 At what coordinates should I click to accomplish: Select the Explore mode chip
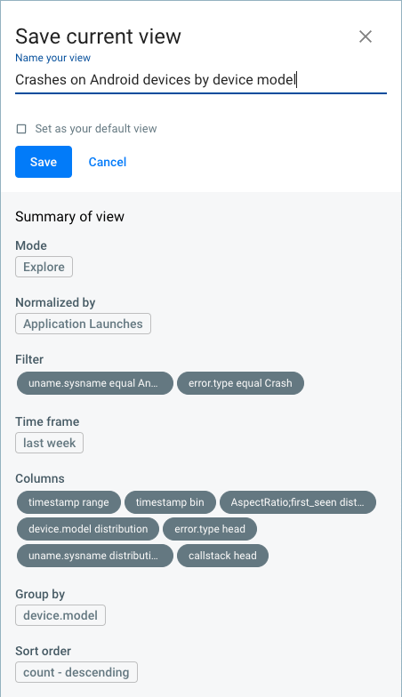click(x=44, y=267)
